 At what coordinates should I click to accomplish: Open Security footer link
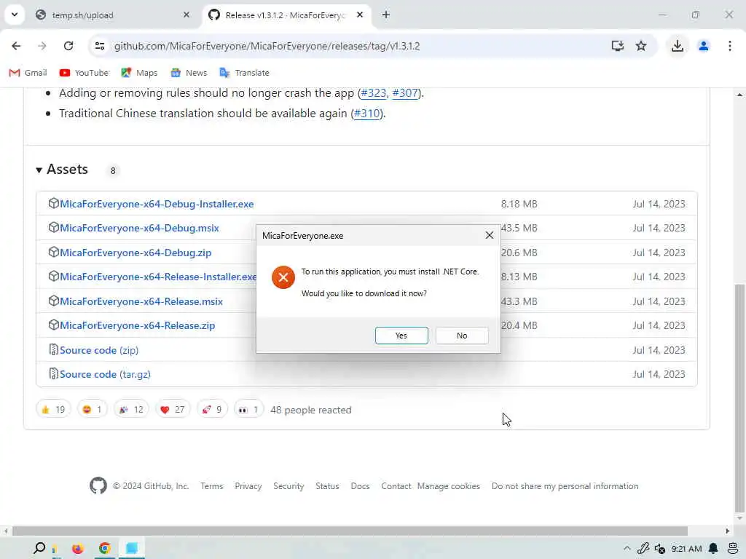pyautogui.click(x=288, y=486)
